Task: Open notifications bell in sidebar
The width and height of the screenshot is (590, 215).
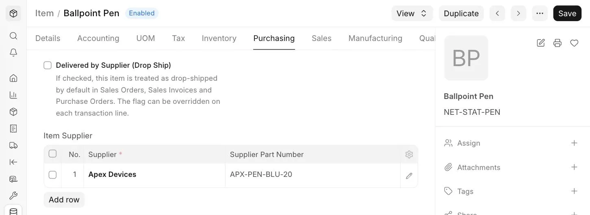Action: 13,53
